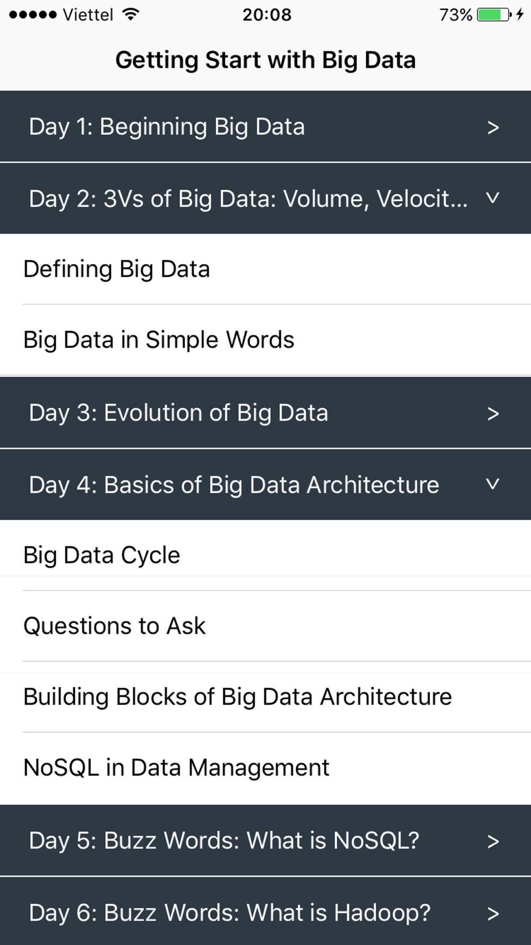Expand Day 3 chevron arrow
531x945 pixels.
[493, 414]
